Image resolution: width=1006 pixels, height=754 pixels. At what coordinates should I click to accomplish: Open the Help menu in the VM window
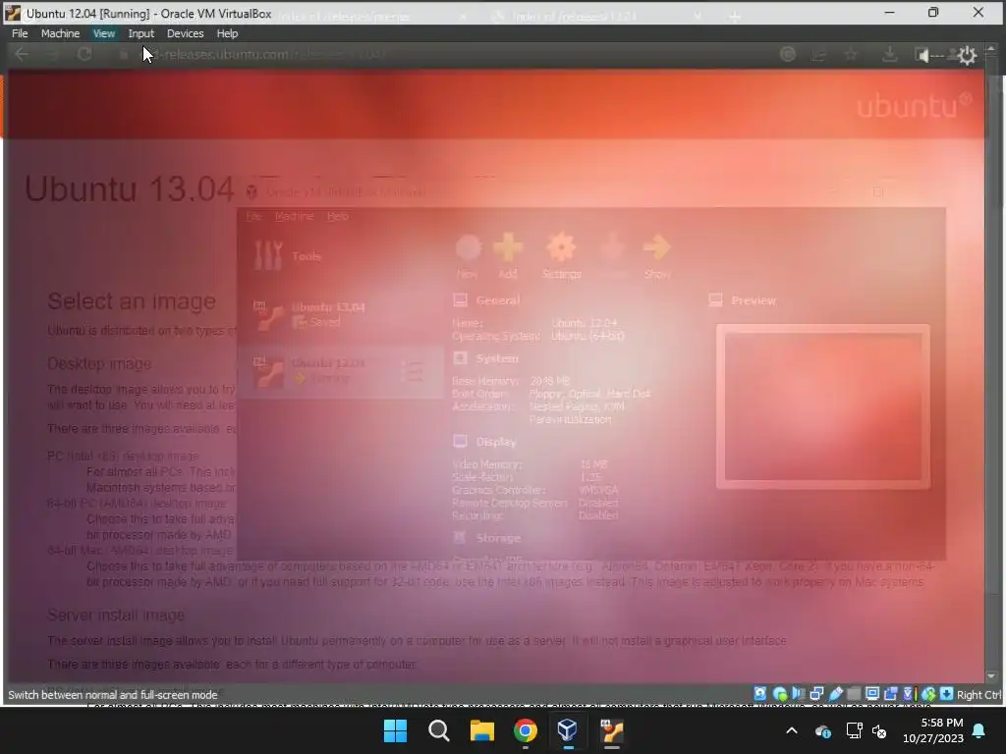(227, 33)
